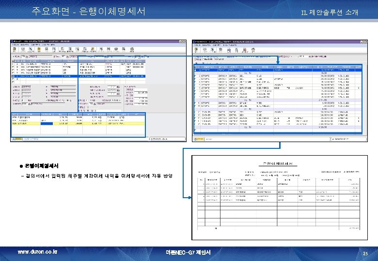The image size is (378, 261).
Task: Click the magnifier preview icon in right window toolbar
Action: pos(236,49)
